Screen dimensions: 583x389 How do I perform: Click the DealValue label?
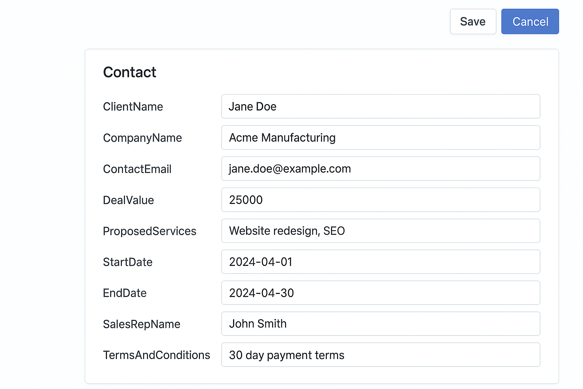128,200
